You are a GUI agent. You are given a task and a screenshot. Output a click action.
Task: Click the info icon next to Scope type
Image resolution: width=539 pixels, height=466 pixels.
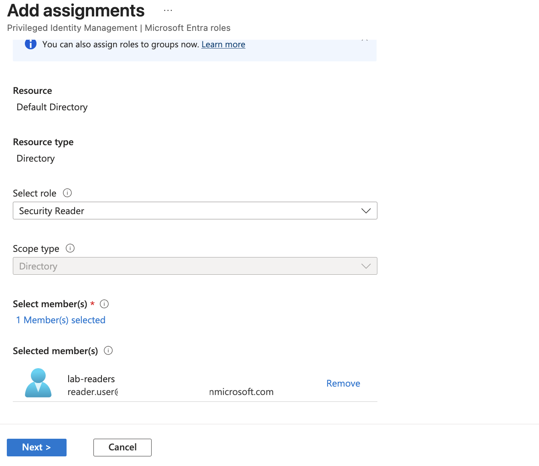pos(70,248)
